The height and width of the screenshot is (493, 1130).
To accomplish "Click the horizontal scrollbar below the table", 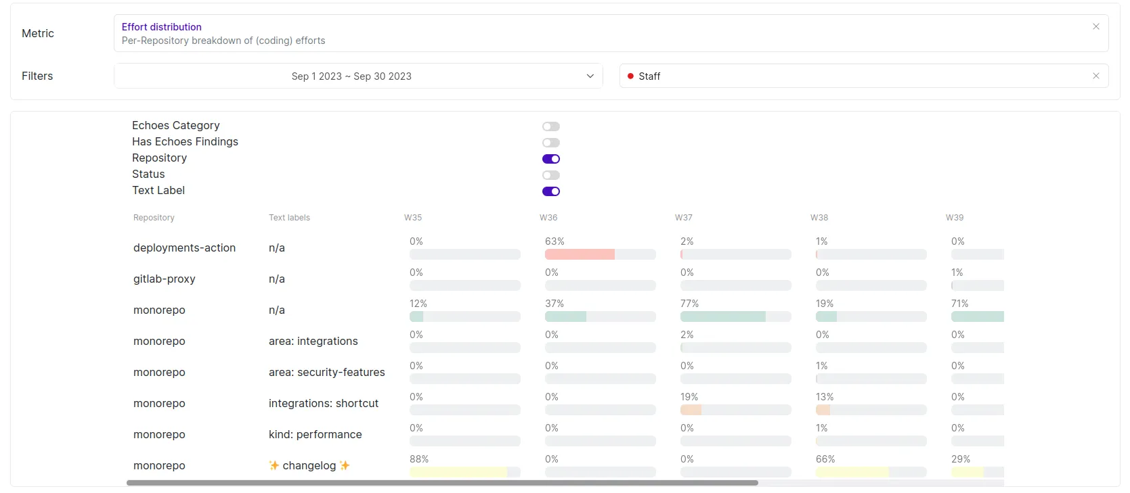I will coord(442,483).
